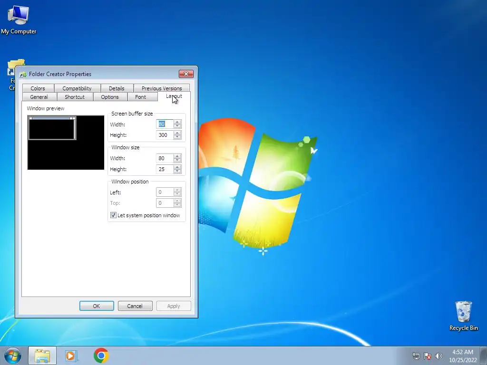Click the Screen buffer Width input field
Image resolution: width=487 pixels, height=365 pixels.
pos(165,124)
